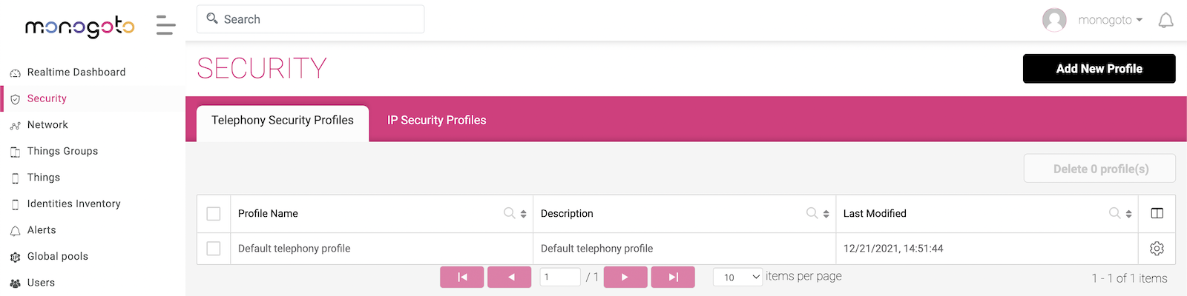Toggle select-all checkbox in table header
1187x296 pixels.
tap(214, 214)
